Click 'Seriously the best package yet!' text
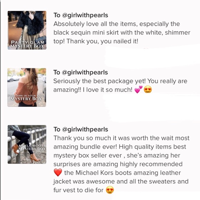Image resolution: width=200 pixels, height=200 pixels. 100,81
